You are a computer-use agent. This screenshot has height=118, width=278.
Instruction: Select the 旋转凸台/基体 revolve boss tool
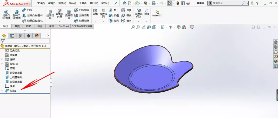click(x=16, y=15)
